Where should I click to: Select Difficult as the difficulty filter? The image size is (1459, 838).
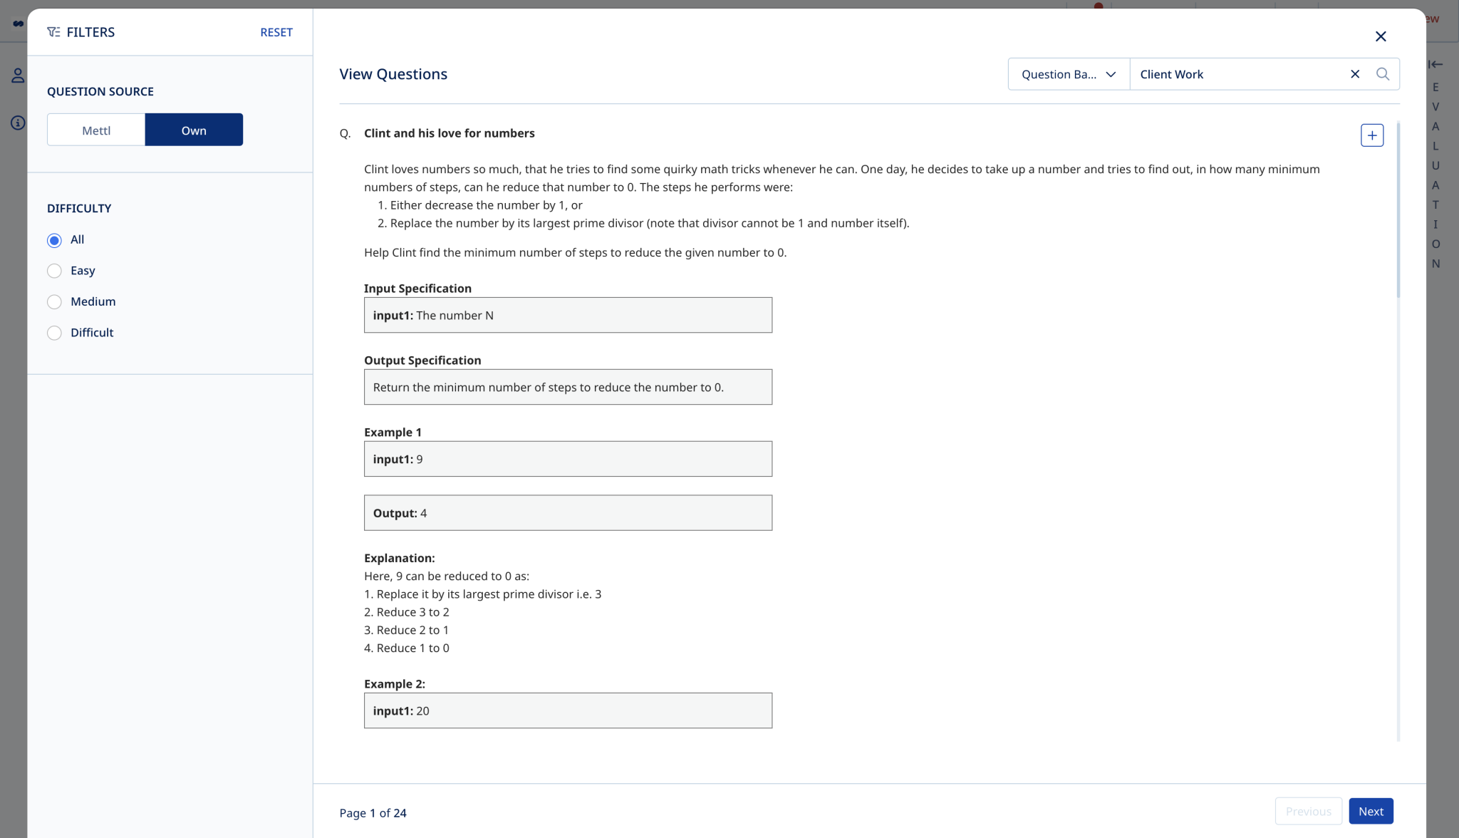[54, 333]
